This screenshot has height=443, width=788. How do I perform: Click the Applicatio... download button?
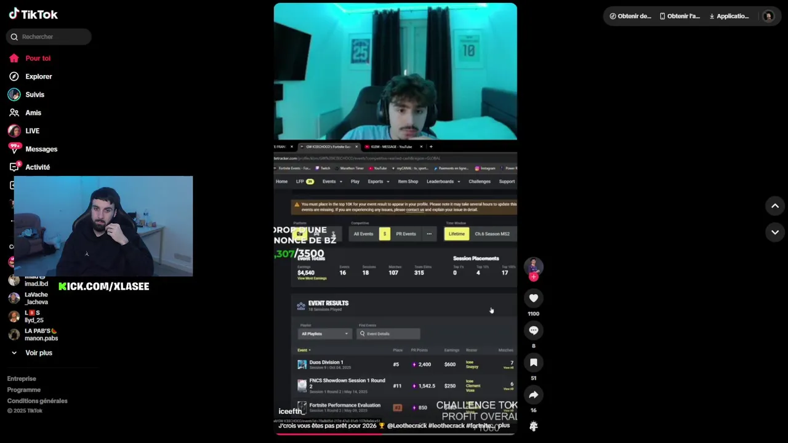click(x=730, y=16)
